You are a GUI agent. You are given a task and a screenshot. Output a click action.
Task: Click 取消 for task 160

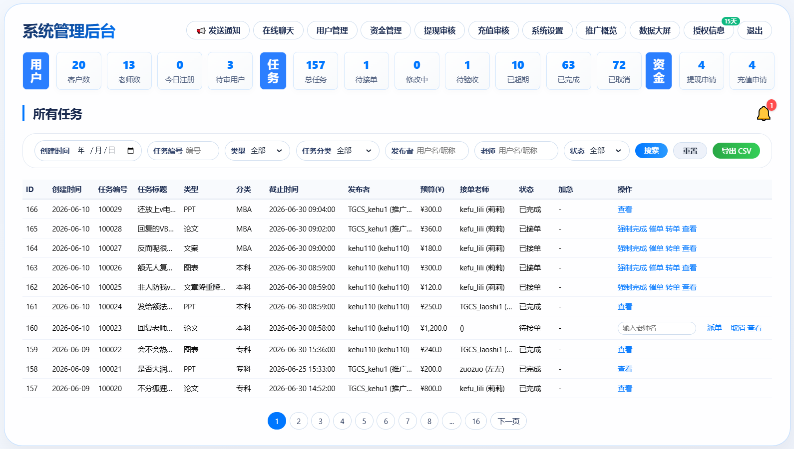pyautogui.click(x=738, y=328)
